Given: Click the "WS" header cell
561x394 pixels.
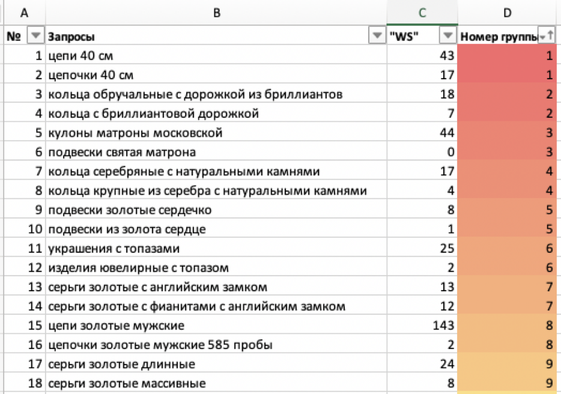Looking at the screenshot, I should [x=422, y=36].
